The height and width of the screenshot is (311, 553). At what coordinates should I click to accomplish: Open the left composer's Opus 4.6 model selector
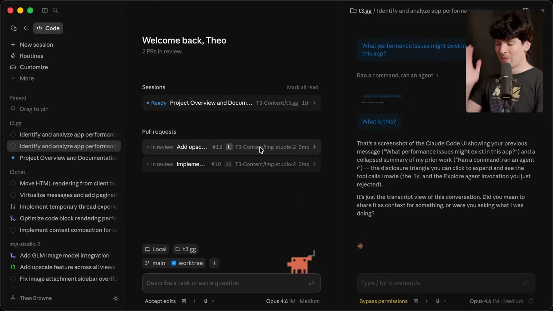coord(293,301)
